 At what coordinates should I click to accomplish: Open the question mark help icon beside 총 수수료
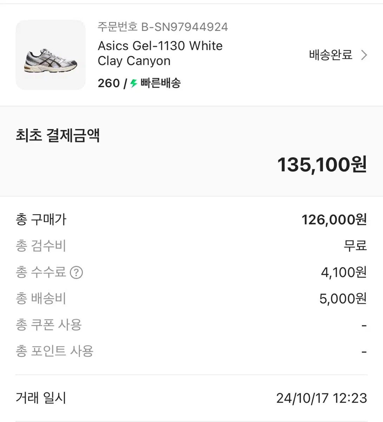76,272
